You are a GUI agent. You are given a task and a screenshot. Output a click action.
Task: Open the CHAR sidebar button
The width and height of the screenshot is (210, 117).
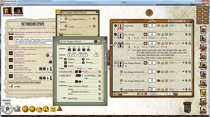(206, 12)
